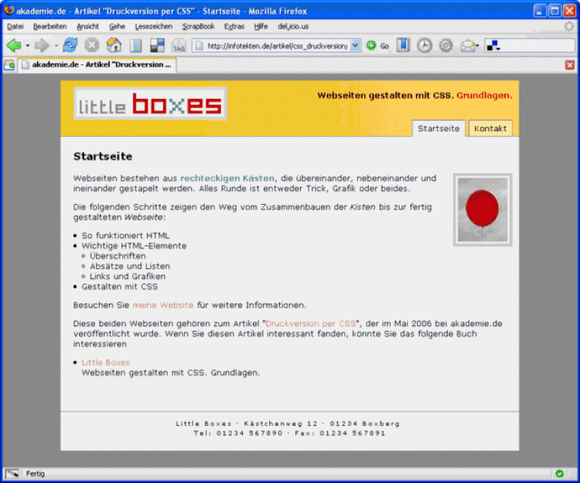This screenshot has width=580, height=483.
Task: Open the Lesezeichen menu
Action: [x=153, y=26]
